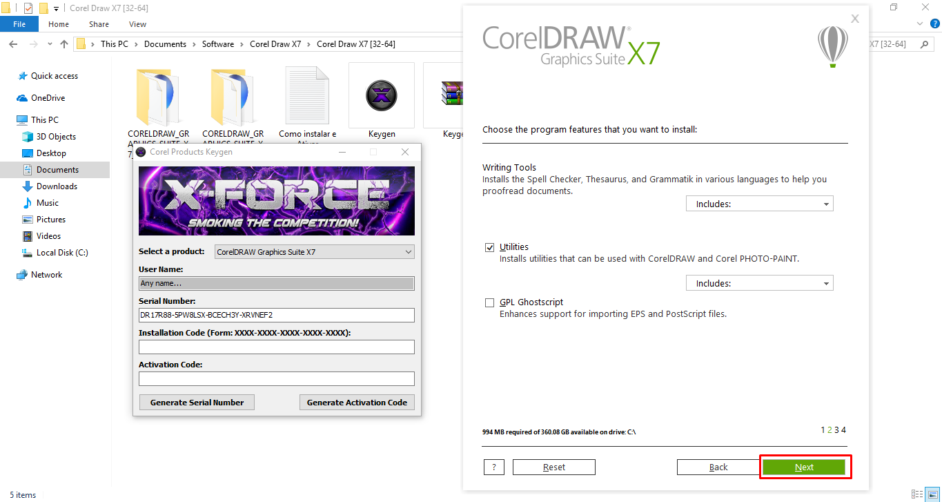Click the Corel Products Keygen title bar icon
942x502 pixels.
point(141,152)
